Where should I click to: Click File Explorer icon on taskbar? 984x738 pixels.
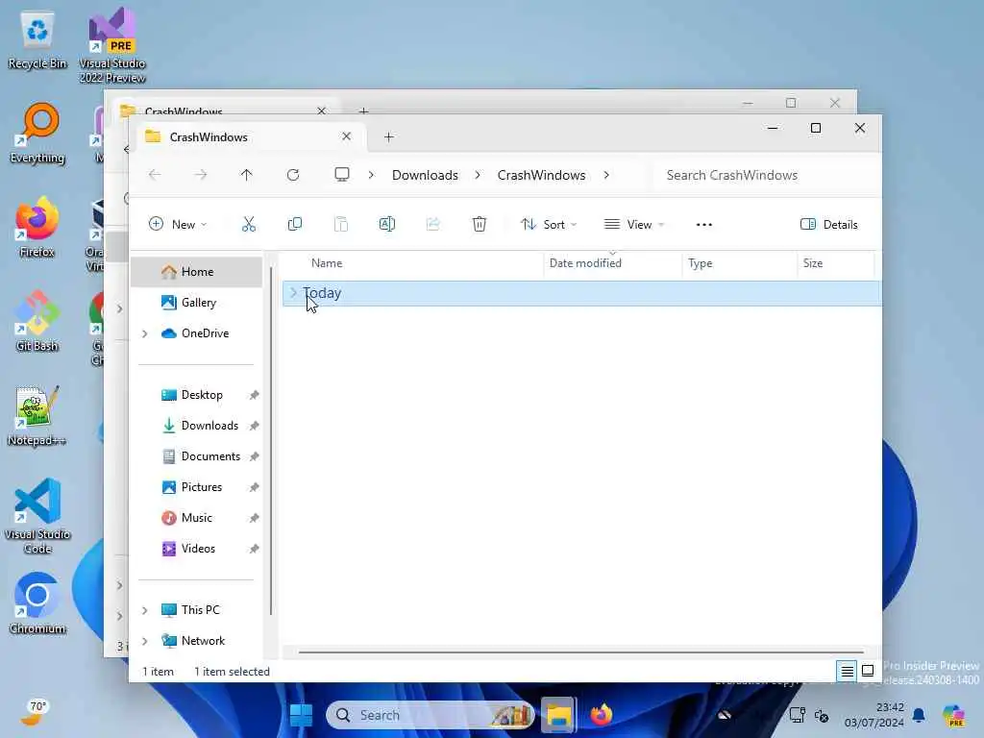[x=558, y=715]
